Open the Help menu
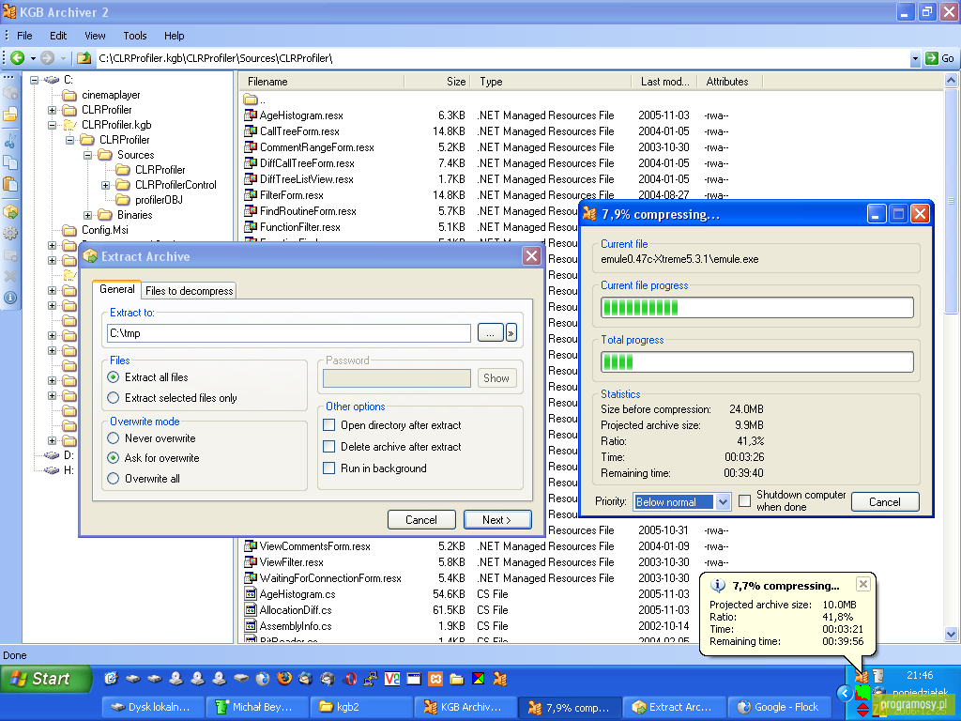Screen dimensions: 961x721 pyautogui.click(x=174, y=36)
